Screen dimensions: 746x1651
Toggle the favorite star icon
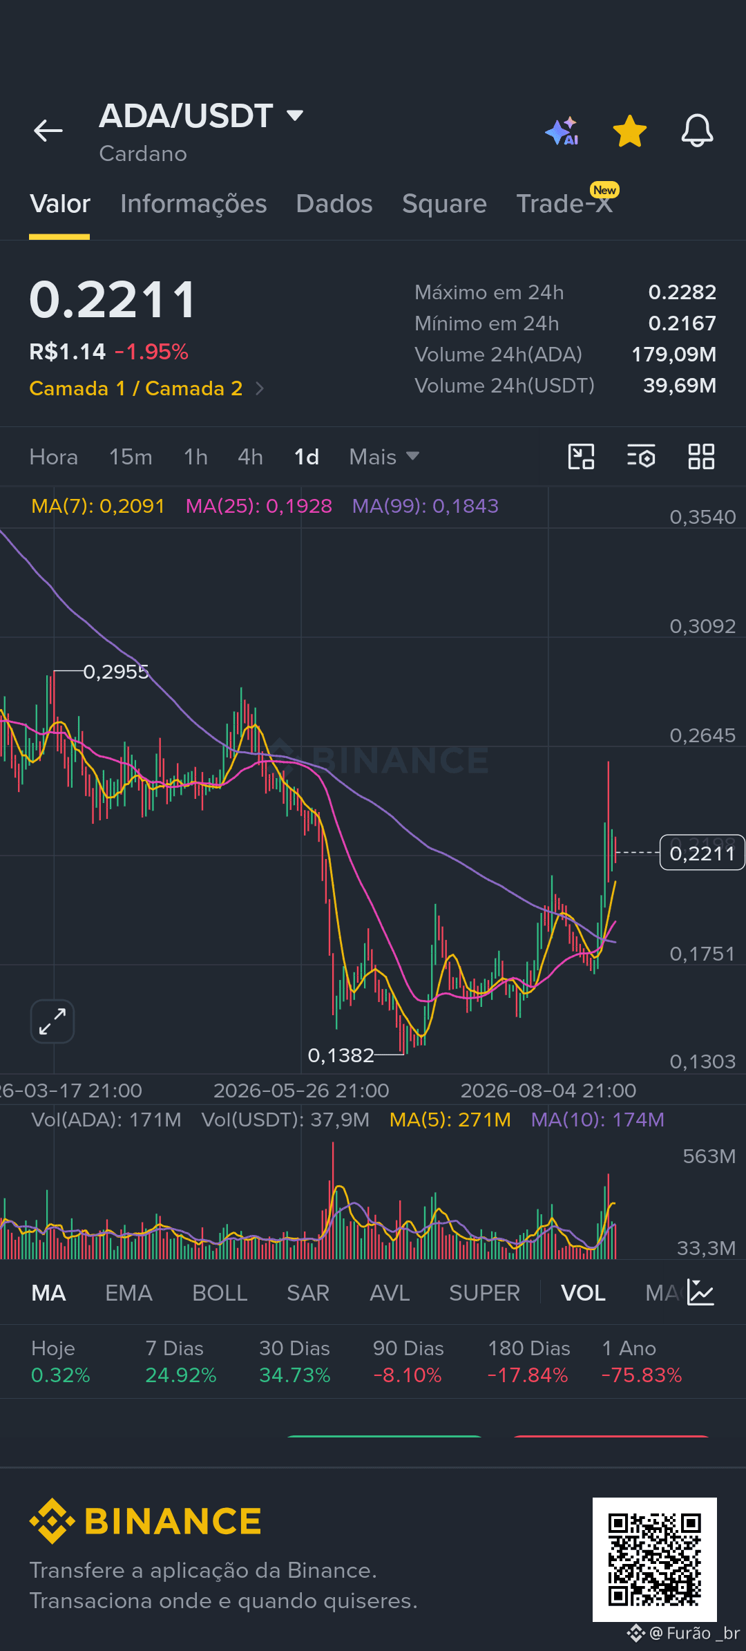coord(630,131)
